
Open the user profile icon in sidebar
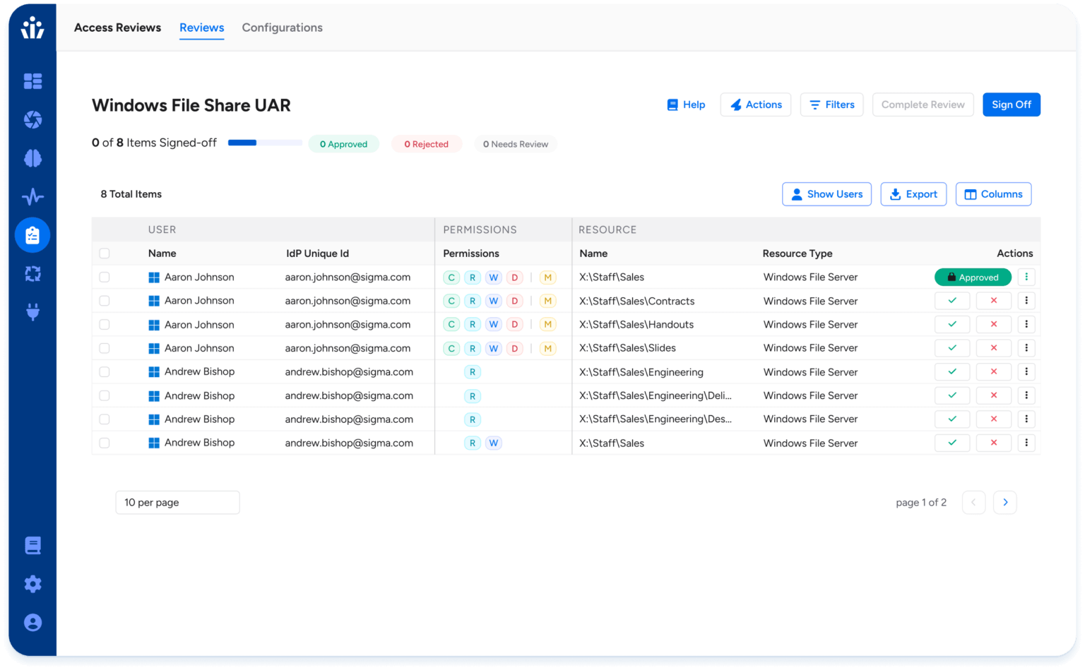point(32,622)
